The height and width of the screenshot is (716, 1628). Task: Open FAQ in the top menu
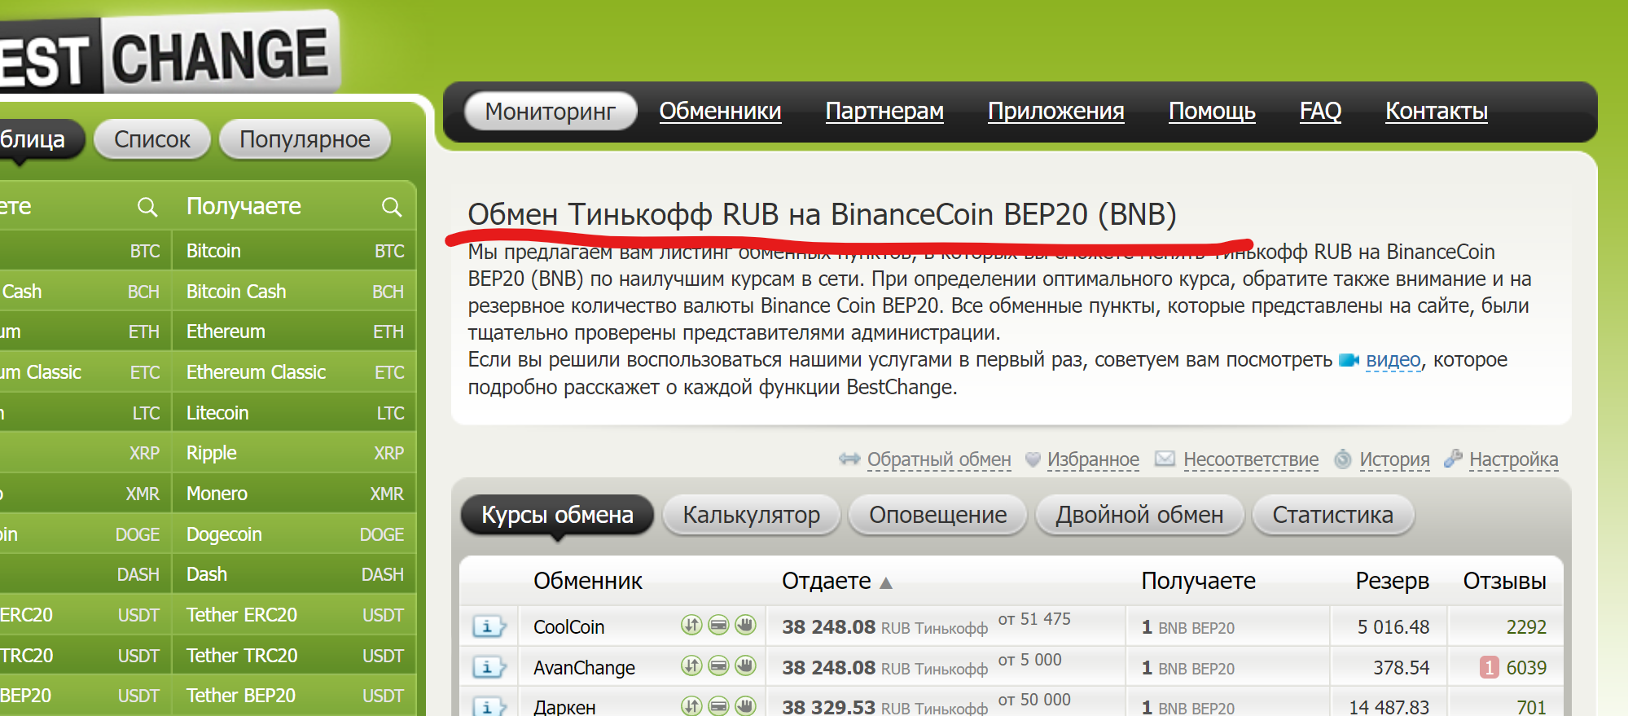[x=1320, y=111]
